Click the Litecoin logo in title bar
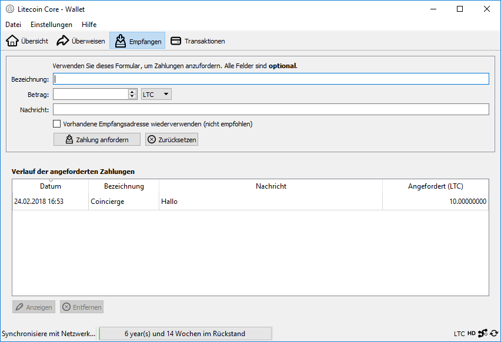 coord(9,9)
